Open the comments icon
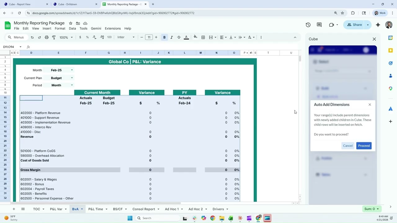This screenshot has height=223, width=397. point(319,25)
